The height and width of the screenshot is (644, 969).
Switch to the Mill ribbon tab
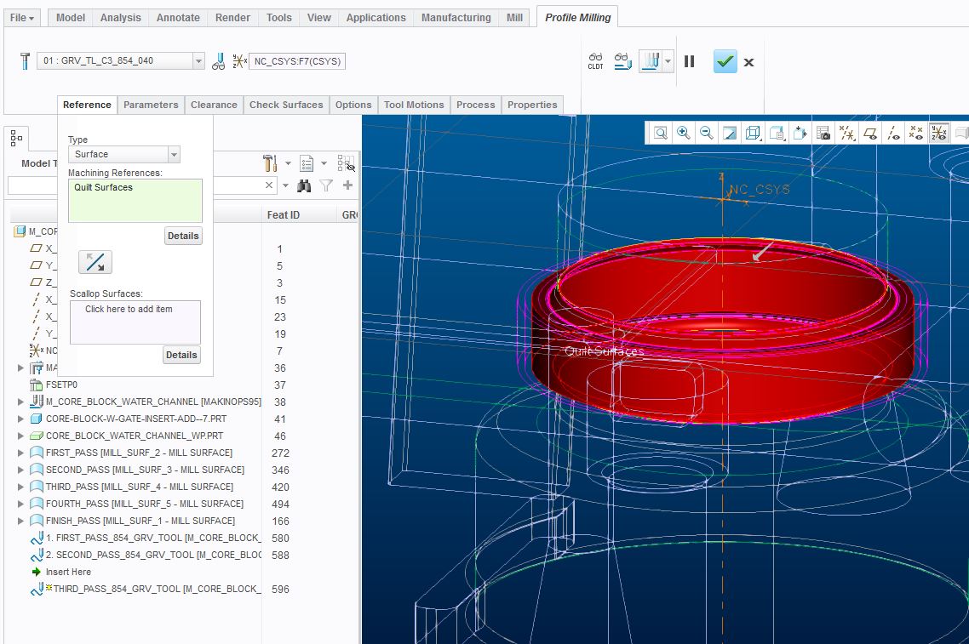click(x=514, y=18)
